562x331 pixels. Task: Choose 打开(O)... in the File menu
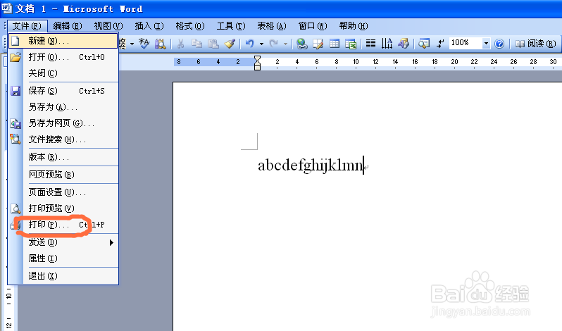63,57
